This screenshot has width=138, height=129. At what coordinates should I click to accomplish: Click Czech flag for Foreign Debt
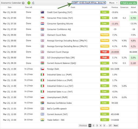point(42,69)
